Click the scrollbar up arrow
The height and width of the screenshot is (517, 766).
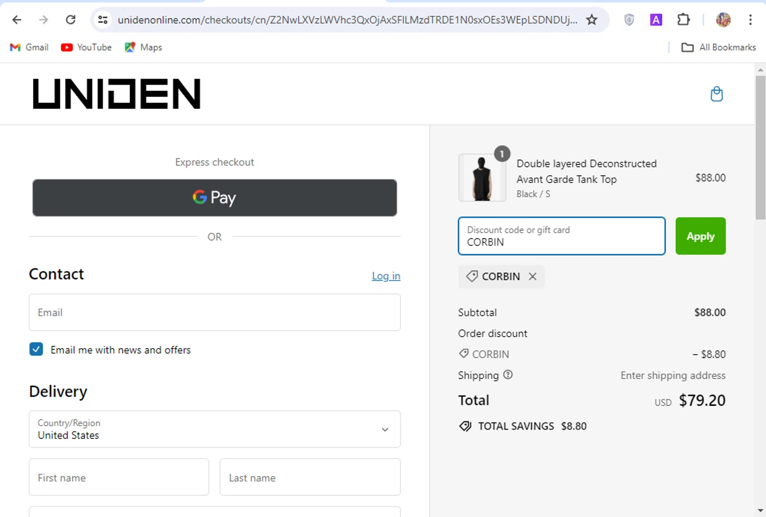coord(760,69)
